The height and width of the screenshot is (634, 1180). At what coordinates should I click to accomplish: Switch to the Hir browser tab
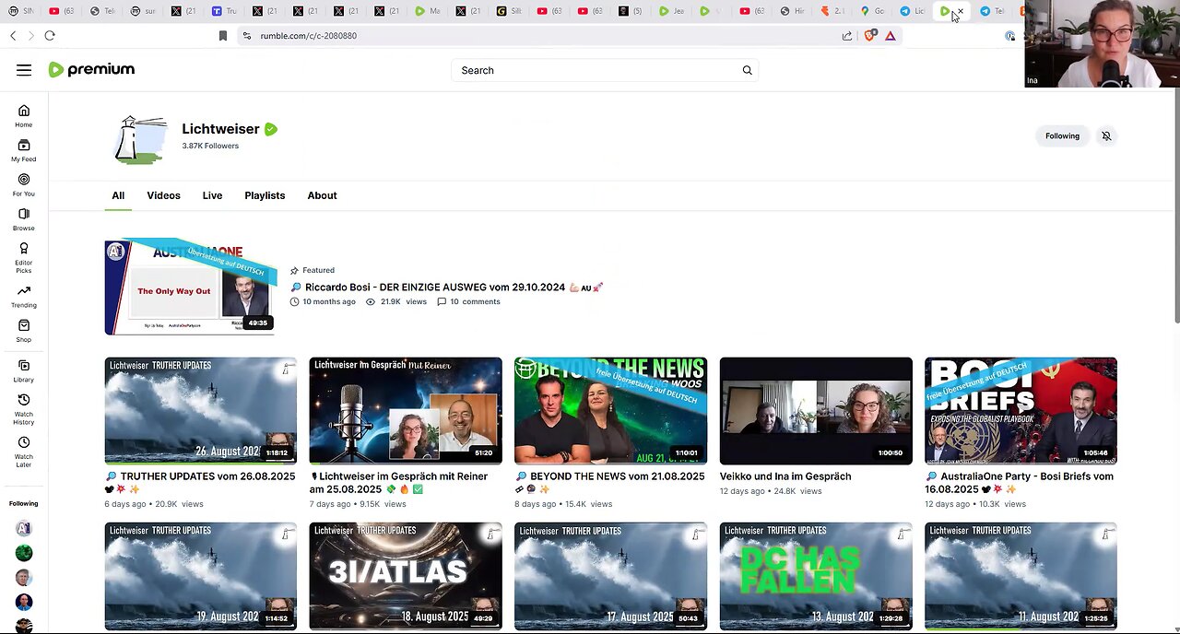tap(793, 11)
